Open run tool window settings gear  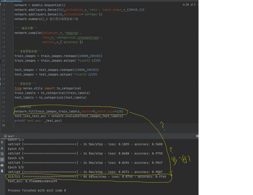[x=197, y=136]
